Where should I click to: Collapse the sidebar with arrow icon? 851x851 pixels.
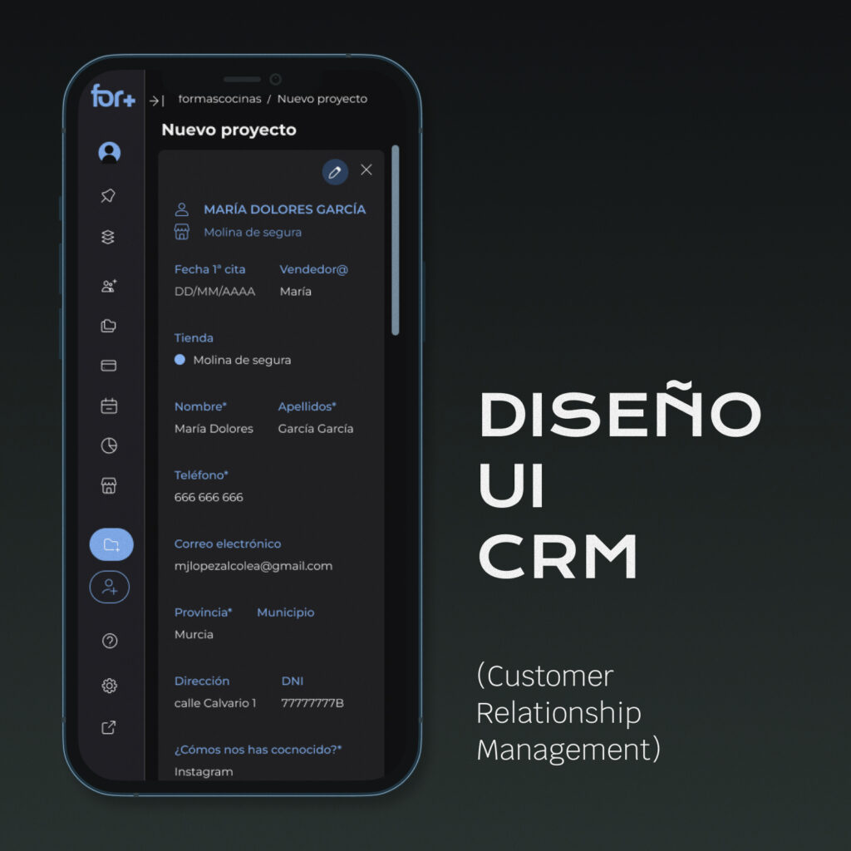point(156,101)
